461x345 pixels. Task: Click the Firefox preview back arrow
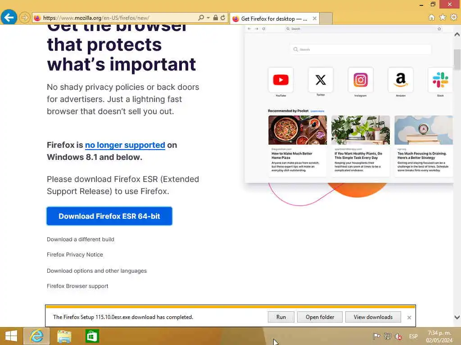coord(249,29)
